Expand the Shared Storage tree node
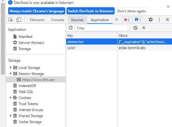Image resolution: width=172 pixels, height=127 pixels. 11,116
